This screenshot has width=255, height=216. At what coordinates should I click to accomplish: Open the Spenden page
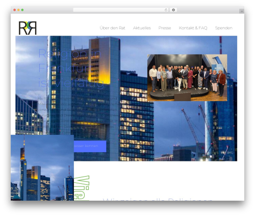pyautogui.click(x=223, y=28)
